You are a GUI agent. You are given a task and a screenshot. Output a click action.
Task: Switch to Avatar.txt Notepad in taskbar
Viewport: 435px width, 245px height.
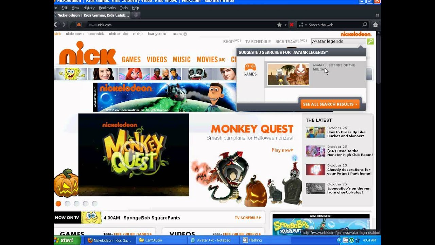(213, 240)
